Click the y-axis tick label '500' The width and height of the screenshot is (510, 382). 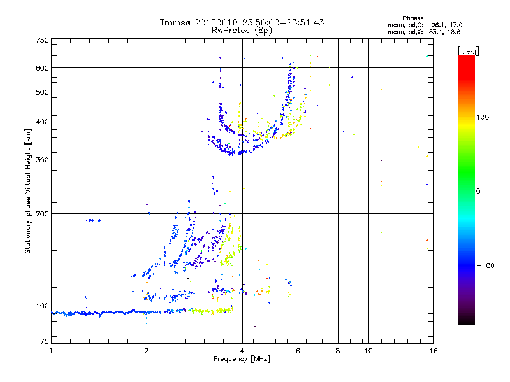click(x=42, y=92)
